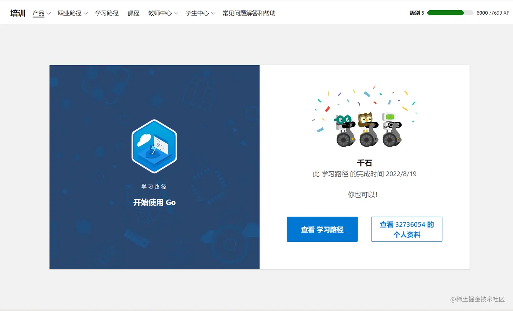Open the 课程 navigation item

click(x=133, y=13)
